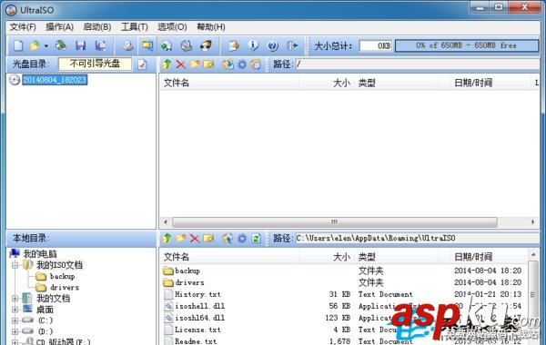Screen dimensions: 546x345
Task: Select 我的电脑 in local directory tree
Action: 40,254
